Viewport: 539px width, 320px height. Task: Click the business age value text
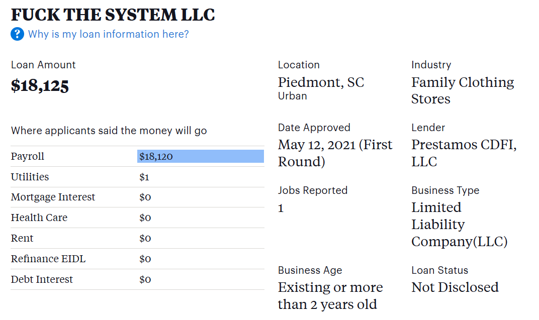(330, 296)
